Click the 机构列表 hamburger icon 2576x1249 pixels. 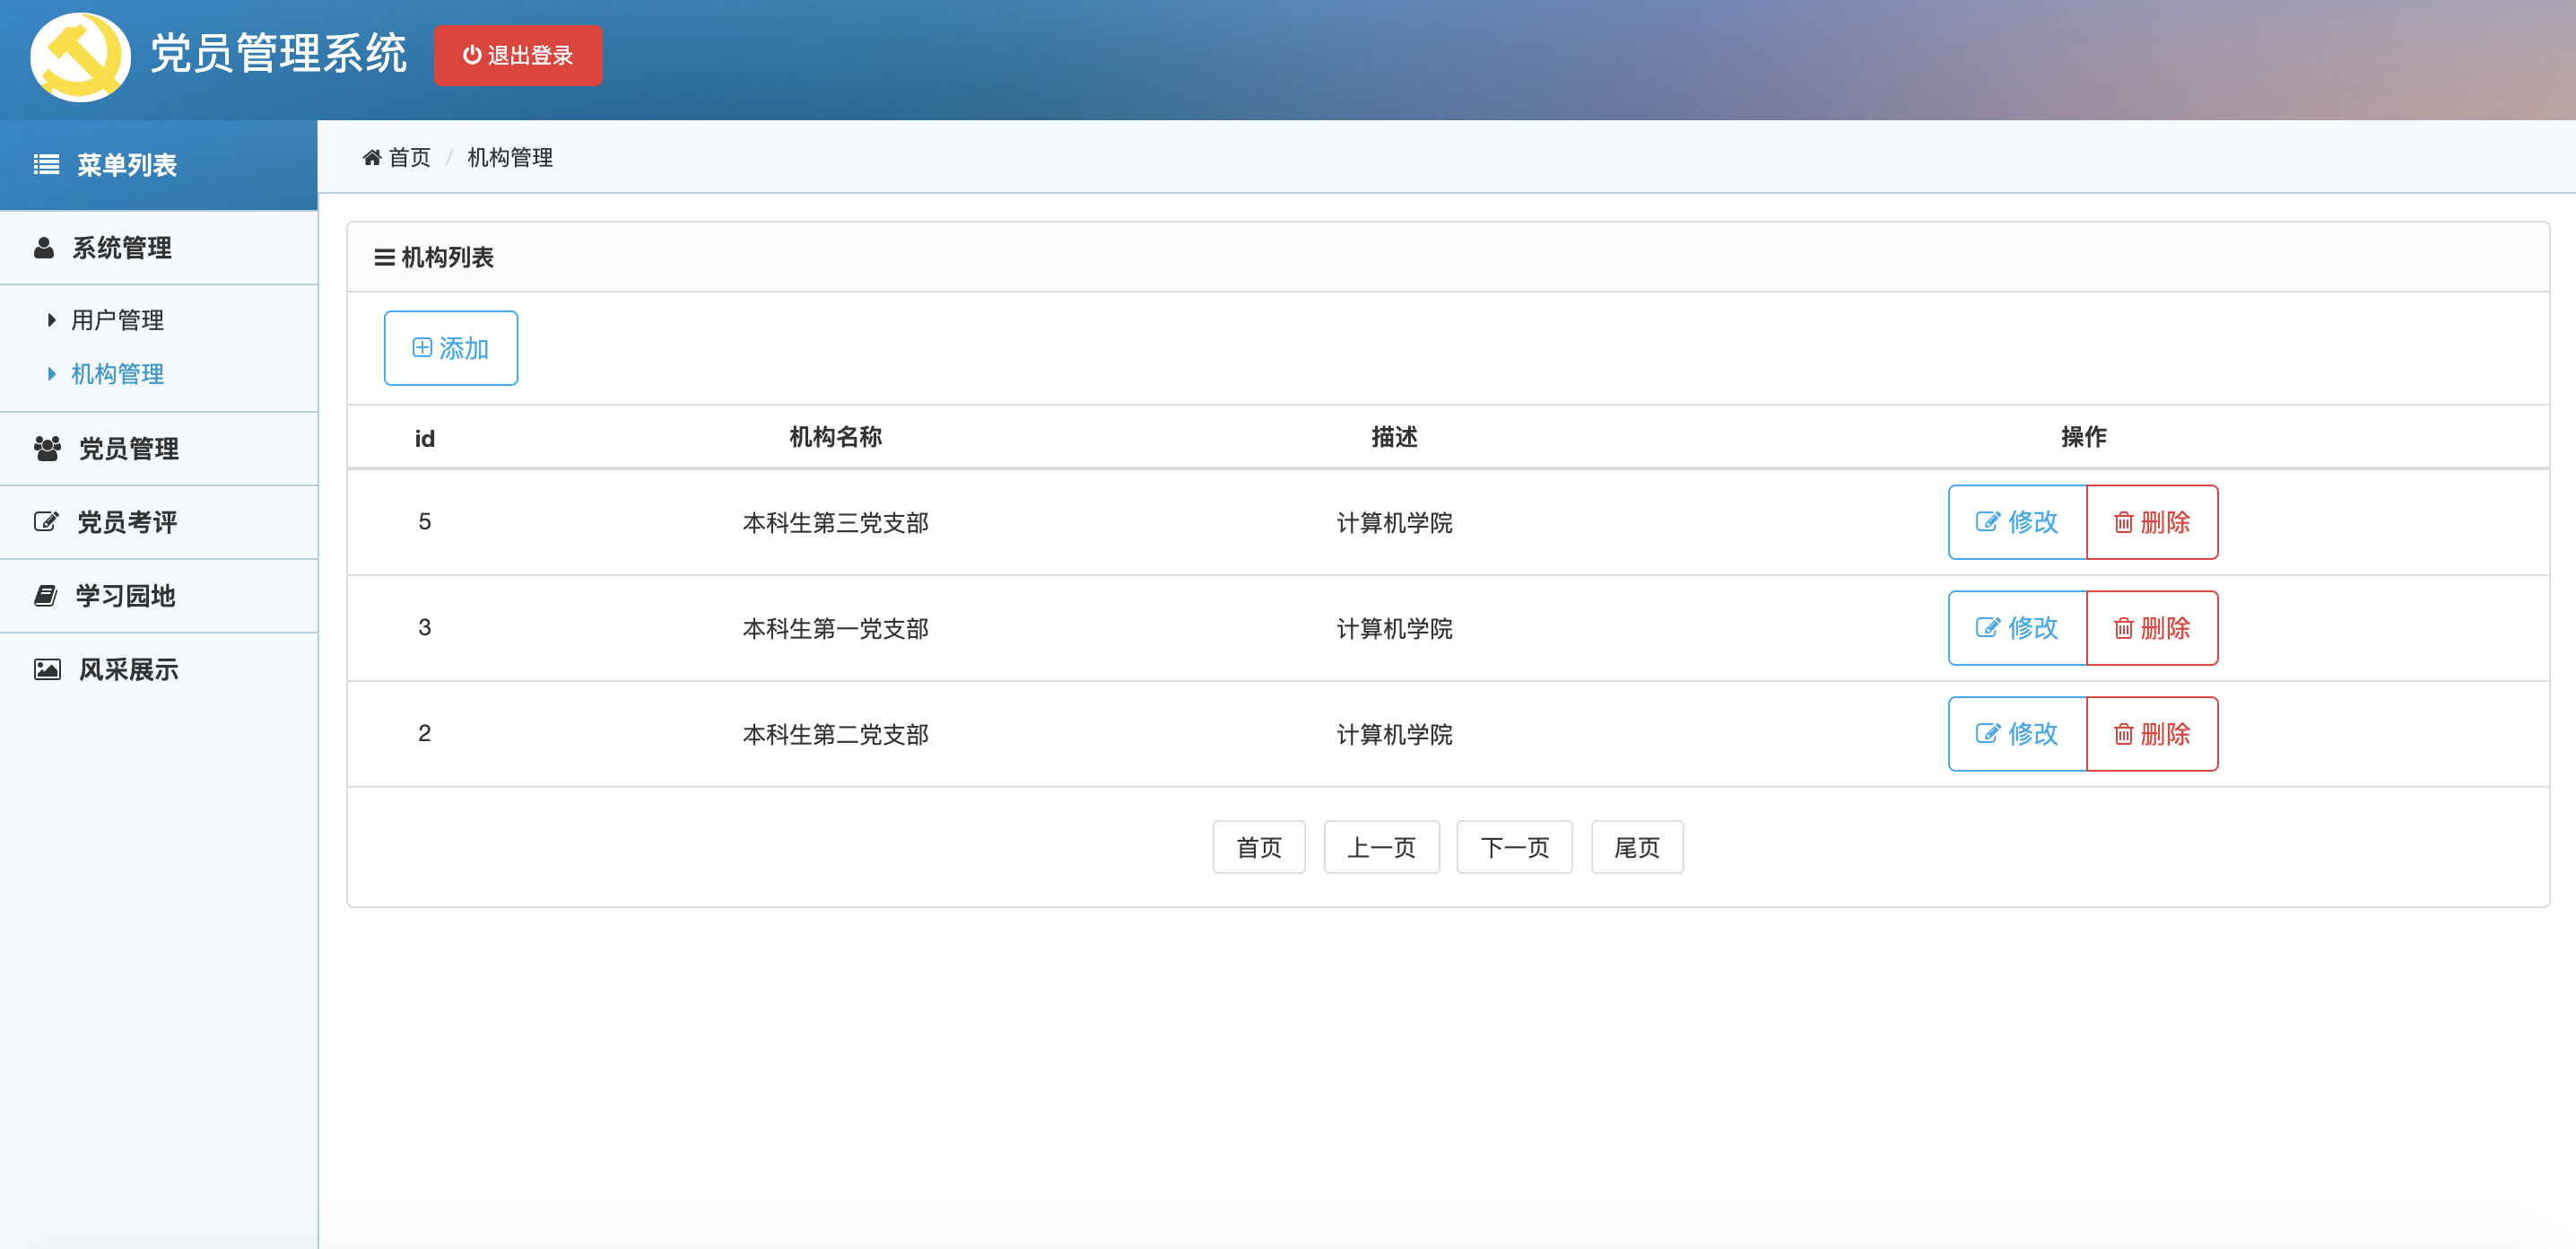tap(384, 257)
